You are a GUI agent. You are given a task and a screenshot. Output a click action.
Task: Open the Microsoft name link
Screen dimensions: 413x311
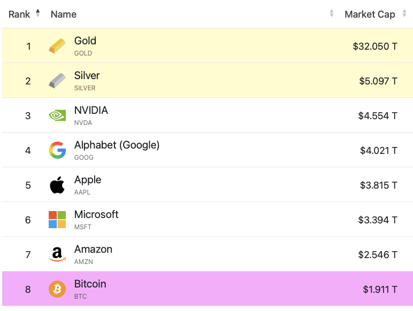pyautogui.click(x=96, y=215)
